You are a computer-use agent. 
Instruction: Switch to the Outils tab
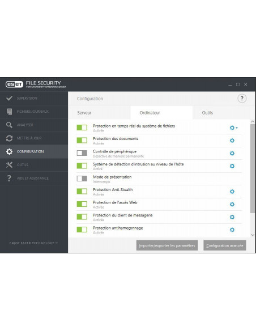click(224, 113)
